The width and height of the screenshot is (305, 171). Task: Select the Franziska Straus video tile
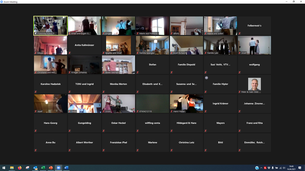pyautogui.click(x=50, y=25)
